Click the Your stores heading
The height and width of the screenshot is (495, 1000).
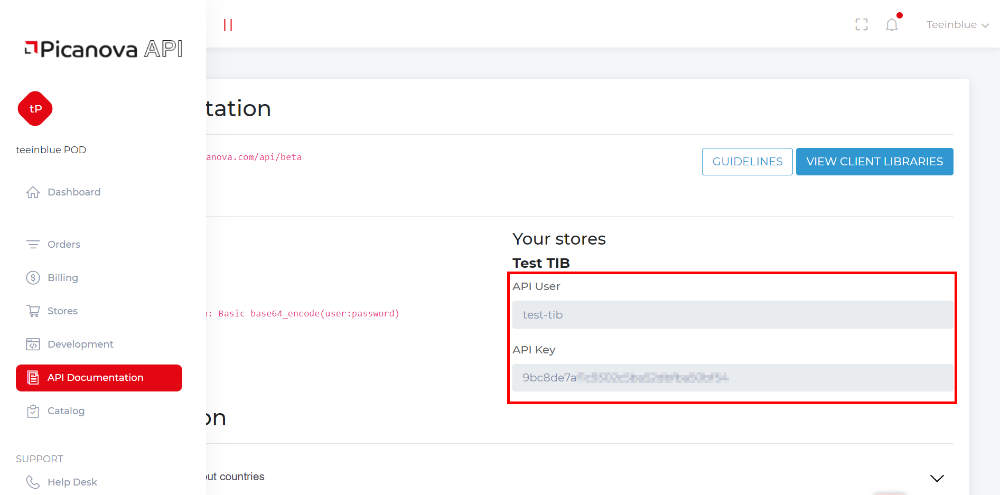559,239
